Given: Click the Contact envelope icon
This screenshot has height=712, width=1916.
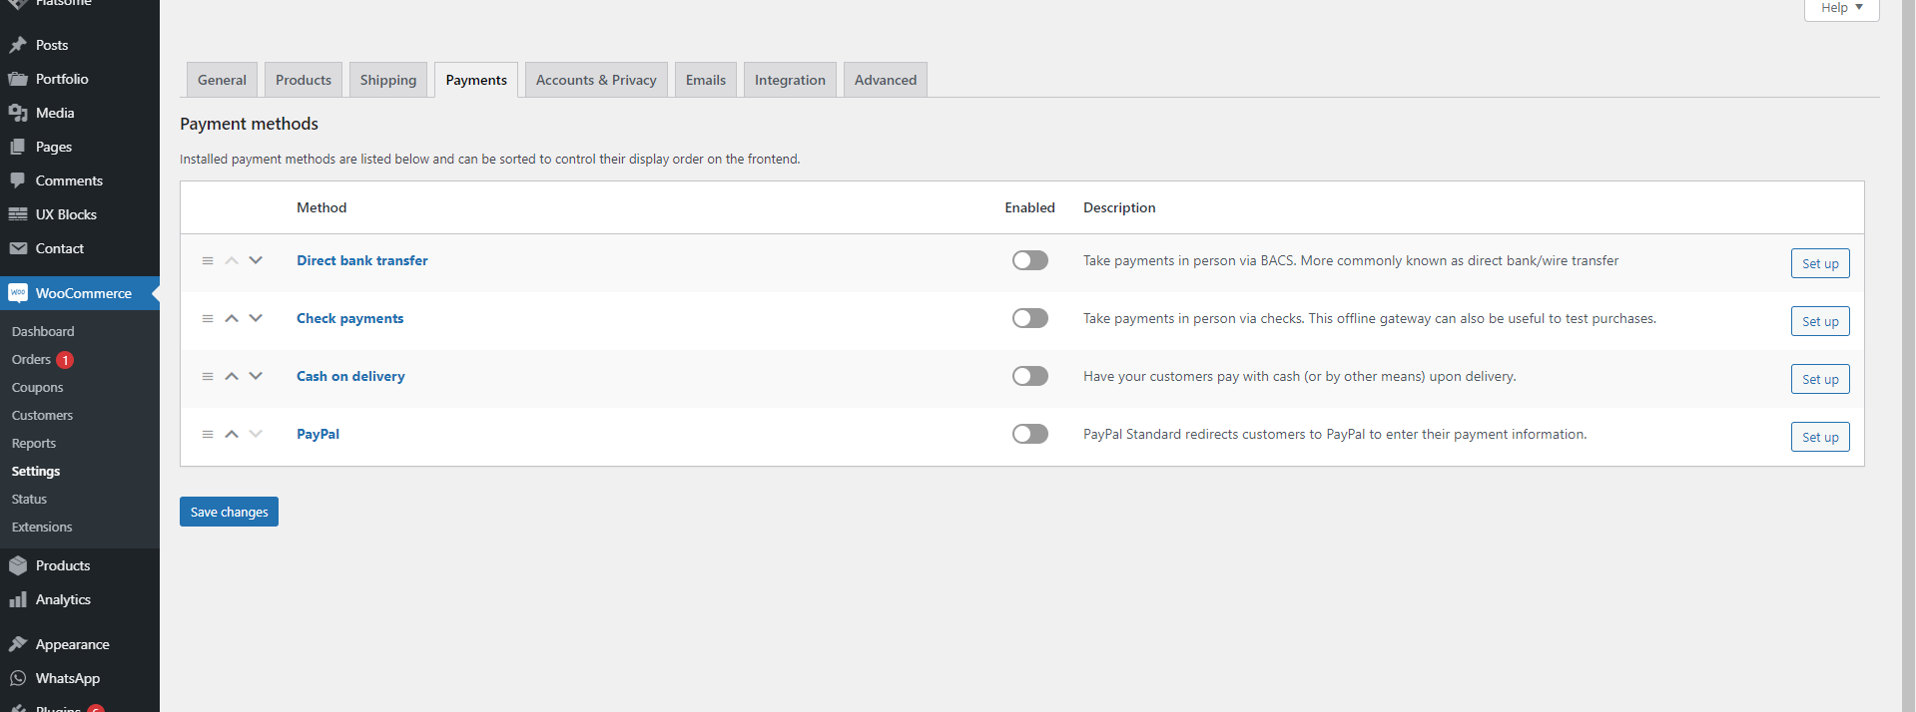Looking at the screenshot, I should [x=18, y=248].
